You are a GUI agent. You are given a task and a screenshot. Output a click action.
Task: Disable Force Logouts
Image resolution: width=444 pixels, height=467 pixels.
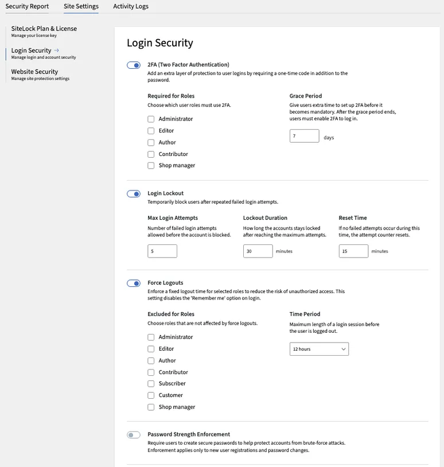click(x=133, y=283)
